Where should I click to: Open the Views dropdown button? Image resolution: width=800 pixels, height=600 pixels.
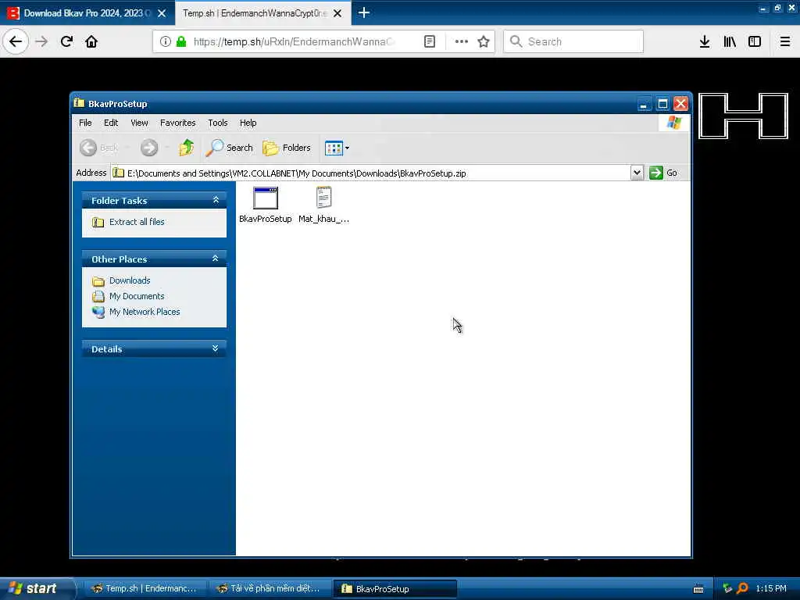tap(337, 148)
